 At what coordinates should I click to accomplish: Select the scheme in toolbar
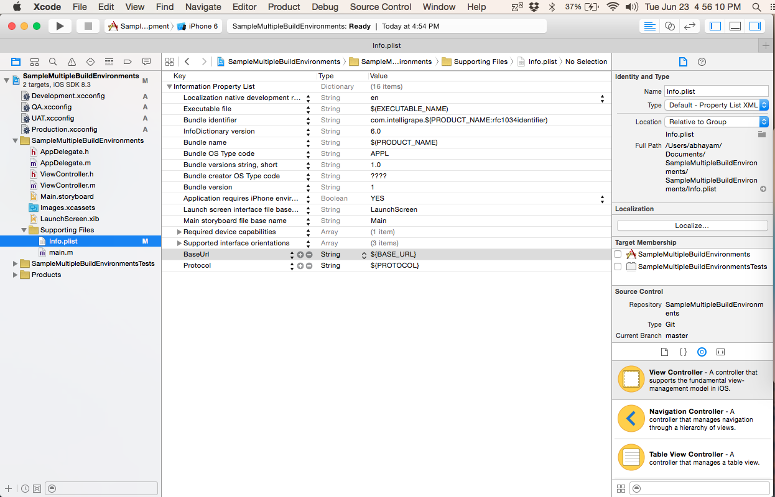coord(139,26)
